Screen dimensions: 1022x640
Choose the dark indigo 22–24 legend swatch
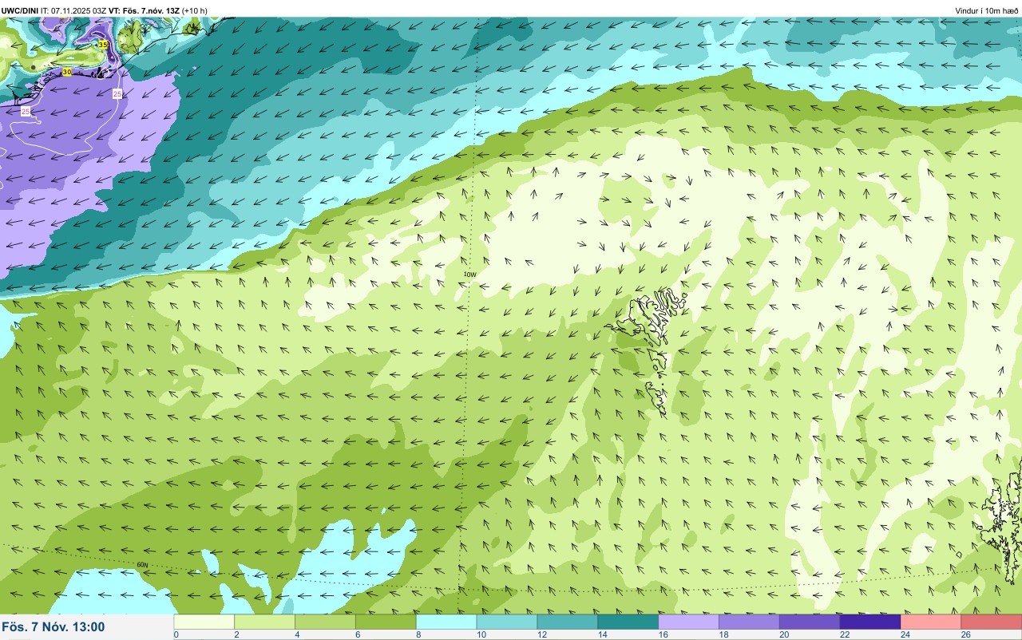click(x=870, y=622)
